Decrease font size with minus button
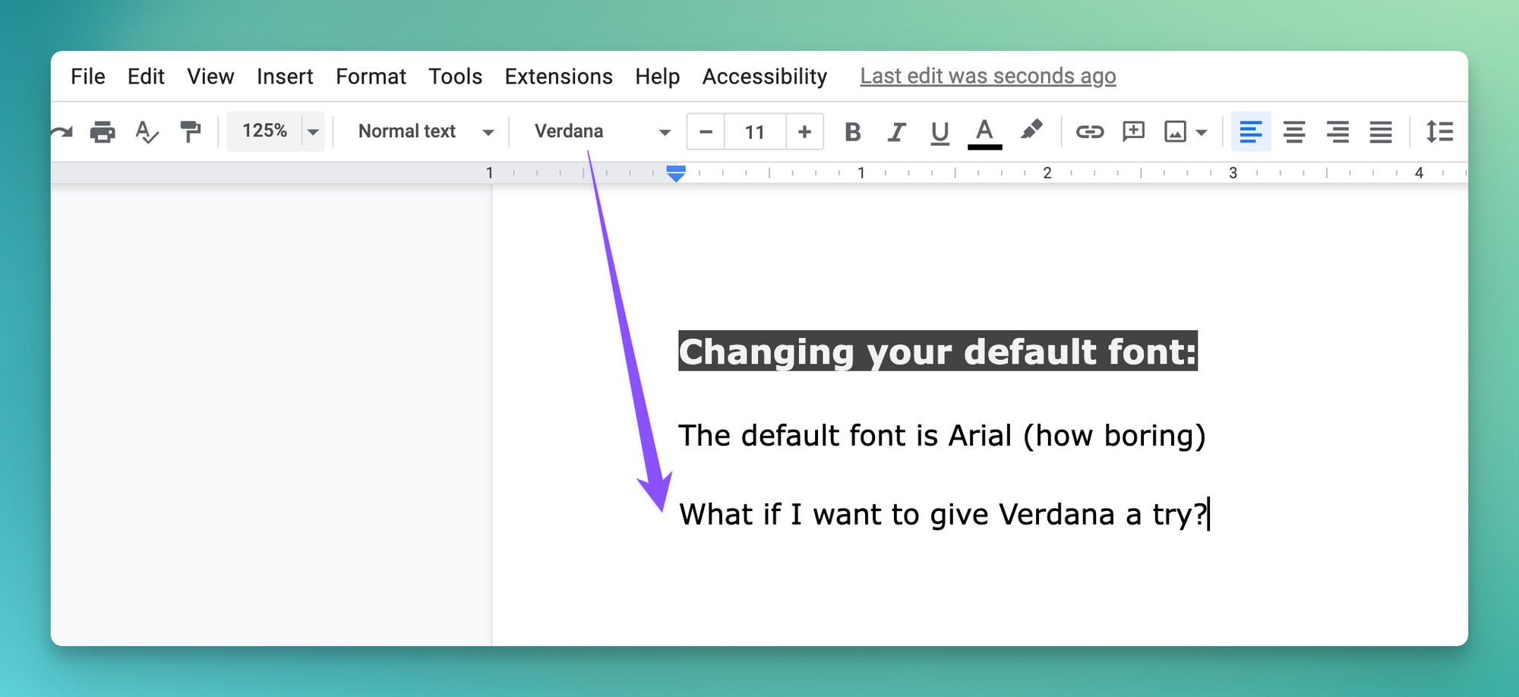Image resolution: width=1519 pixels, height=697 pixels. click(706, 132)
